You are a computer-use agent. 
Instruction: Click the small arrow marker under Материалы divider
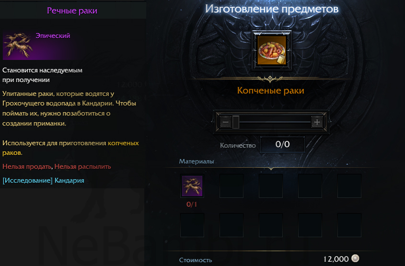[x=271, y=169]
